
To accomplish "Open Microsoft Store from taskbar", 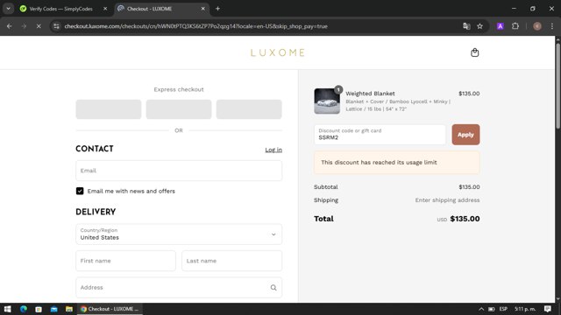I will (39, 309).
